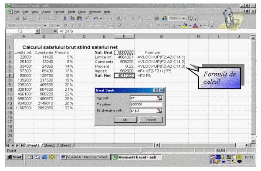Open the File menu
The image size is (261, 171).
click(x=17, y=12)
